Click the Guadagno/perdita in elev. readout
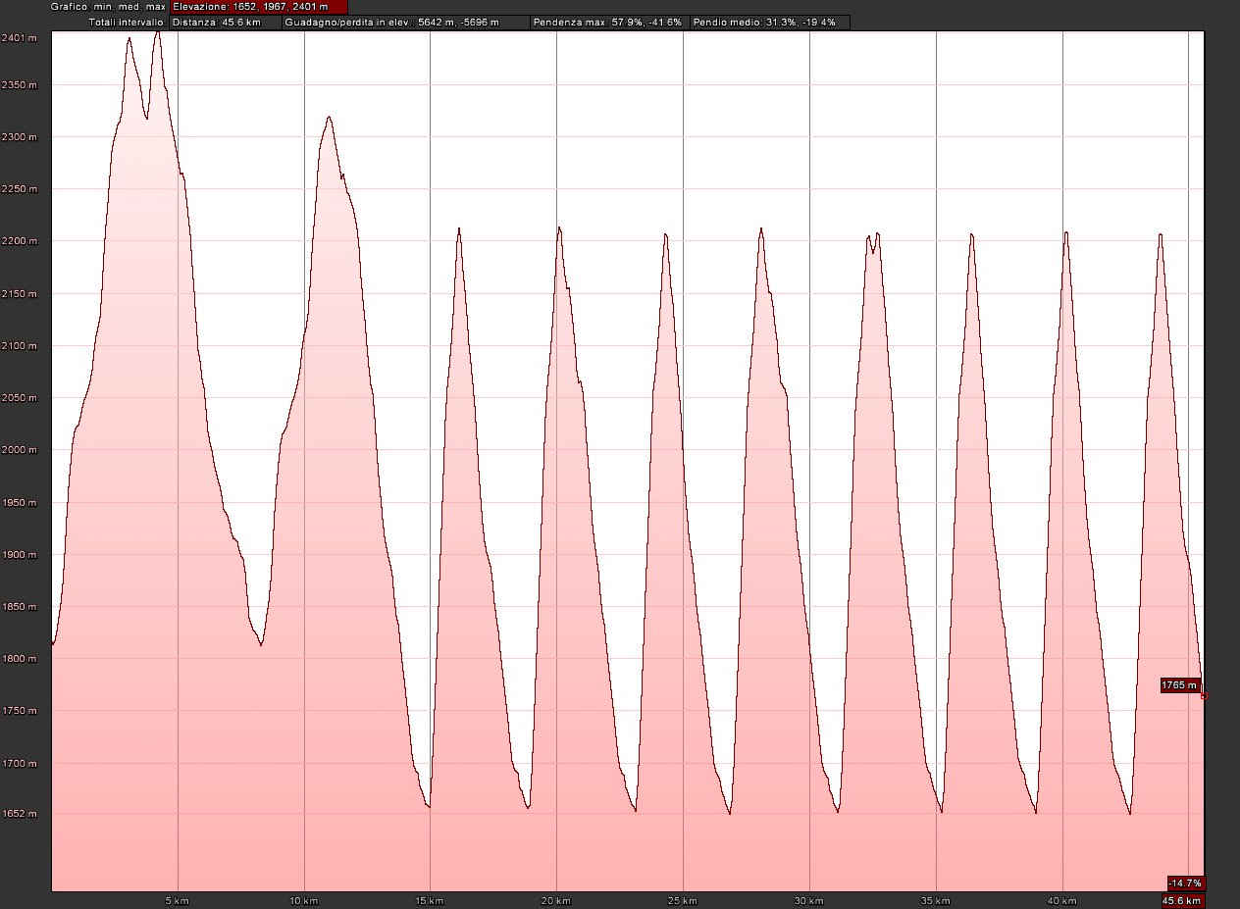The width and height of the screenshot is (1240, 909). click(x=405, y=22)
